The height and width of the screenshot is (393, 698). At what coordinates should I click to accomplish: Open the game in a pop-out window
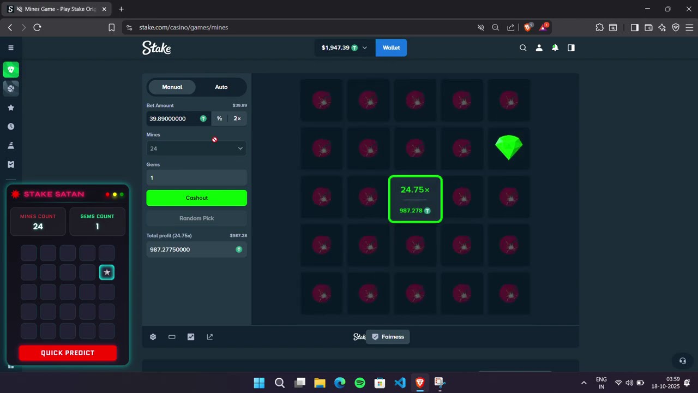coord(210,337)
